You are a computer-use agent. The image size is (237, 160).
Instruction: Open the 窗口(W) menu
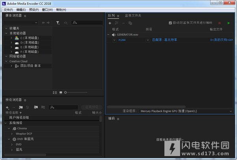[47, 10]
